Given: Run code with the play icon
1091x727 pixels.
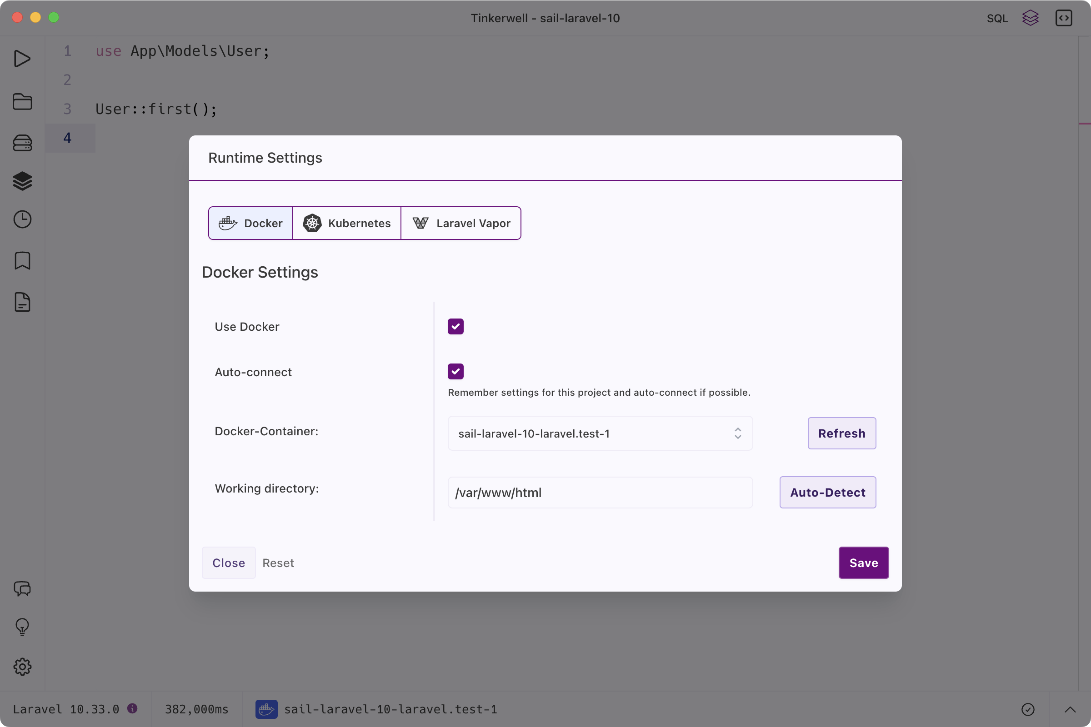Looking at the screenshot, I should pyautogui.click(x=22, y=59).
